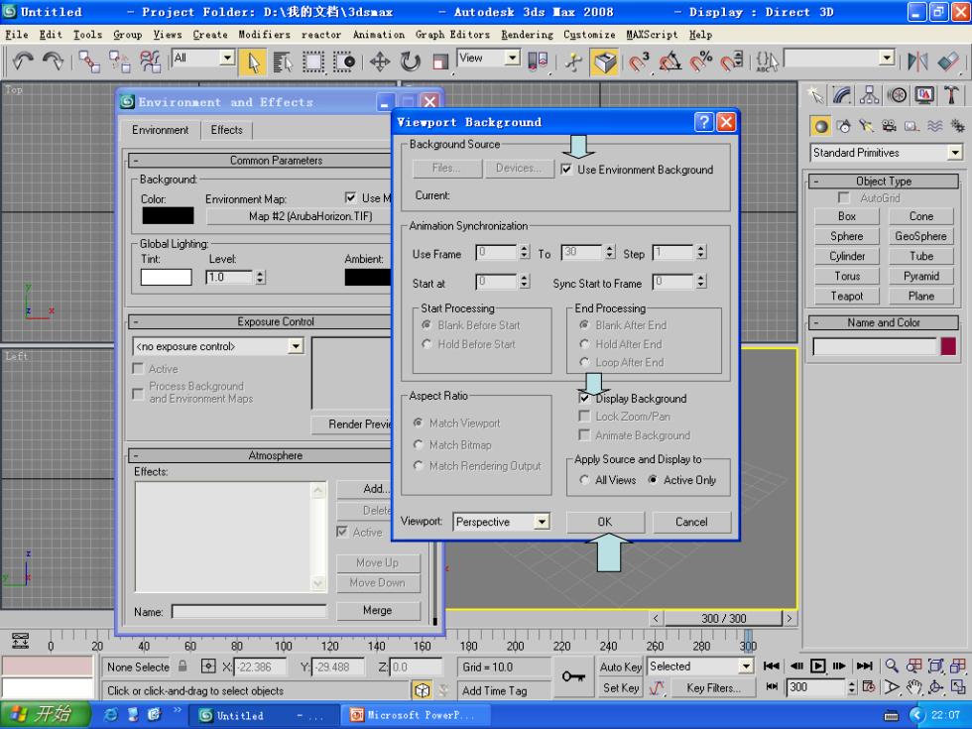Select the Active Only radio button
This screenshot has height=729, width=972.
[653, 480]
